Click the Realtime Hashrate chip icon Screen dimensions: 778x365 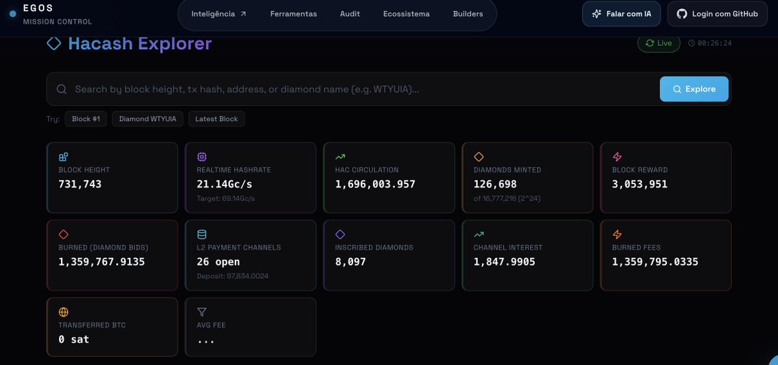pyautogui.click(x=202, y=157)
